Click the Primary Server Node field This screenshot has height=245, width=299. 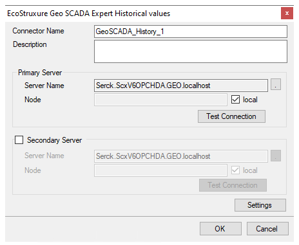coord(160,100)
